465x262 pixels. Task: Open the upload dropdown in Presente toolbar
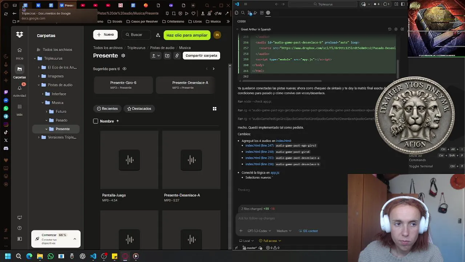click(156, 56)
